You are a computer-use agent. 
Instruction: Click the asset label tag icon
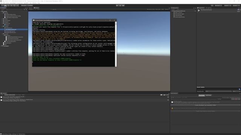coord(239,89)
